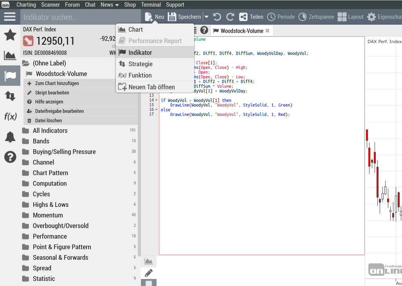Close the Woodstock-Volume tab
This screenshot has height=286, width=402.
coord(267,31)
